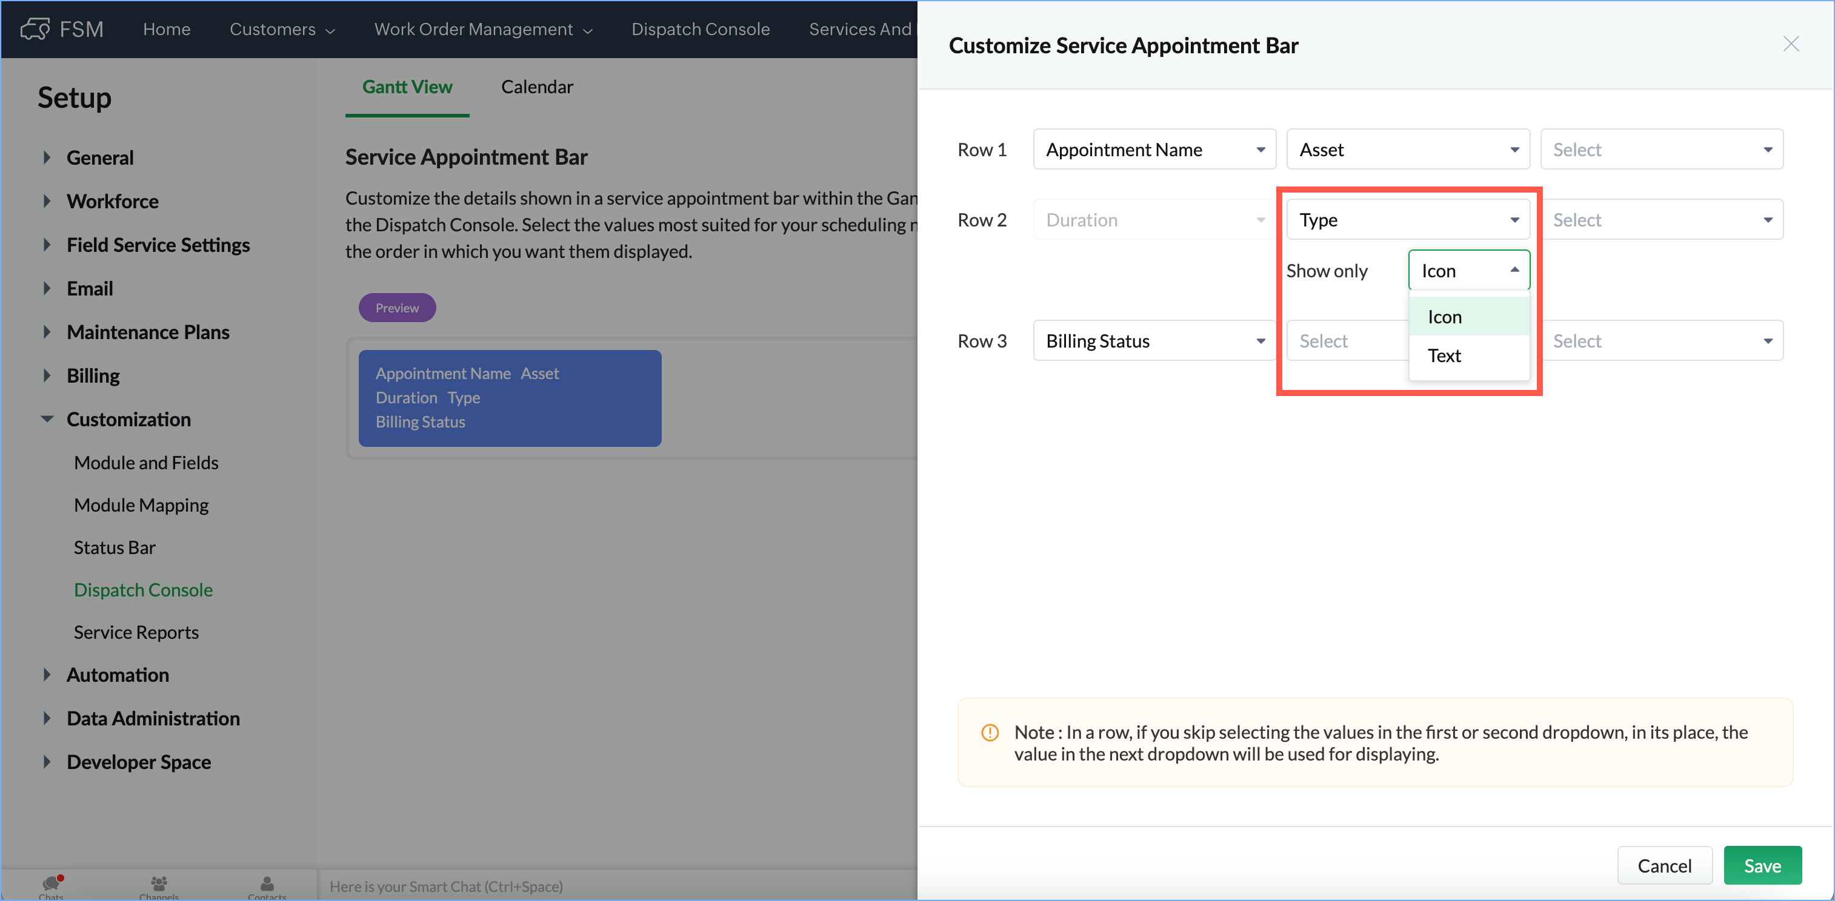Screen dimensions: 1835x901
Task: Collapse the Customization section arrow
Action: [47, 419]
